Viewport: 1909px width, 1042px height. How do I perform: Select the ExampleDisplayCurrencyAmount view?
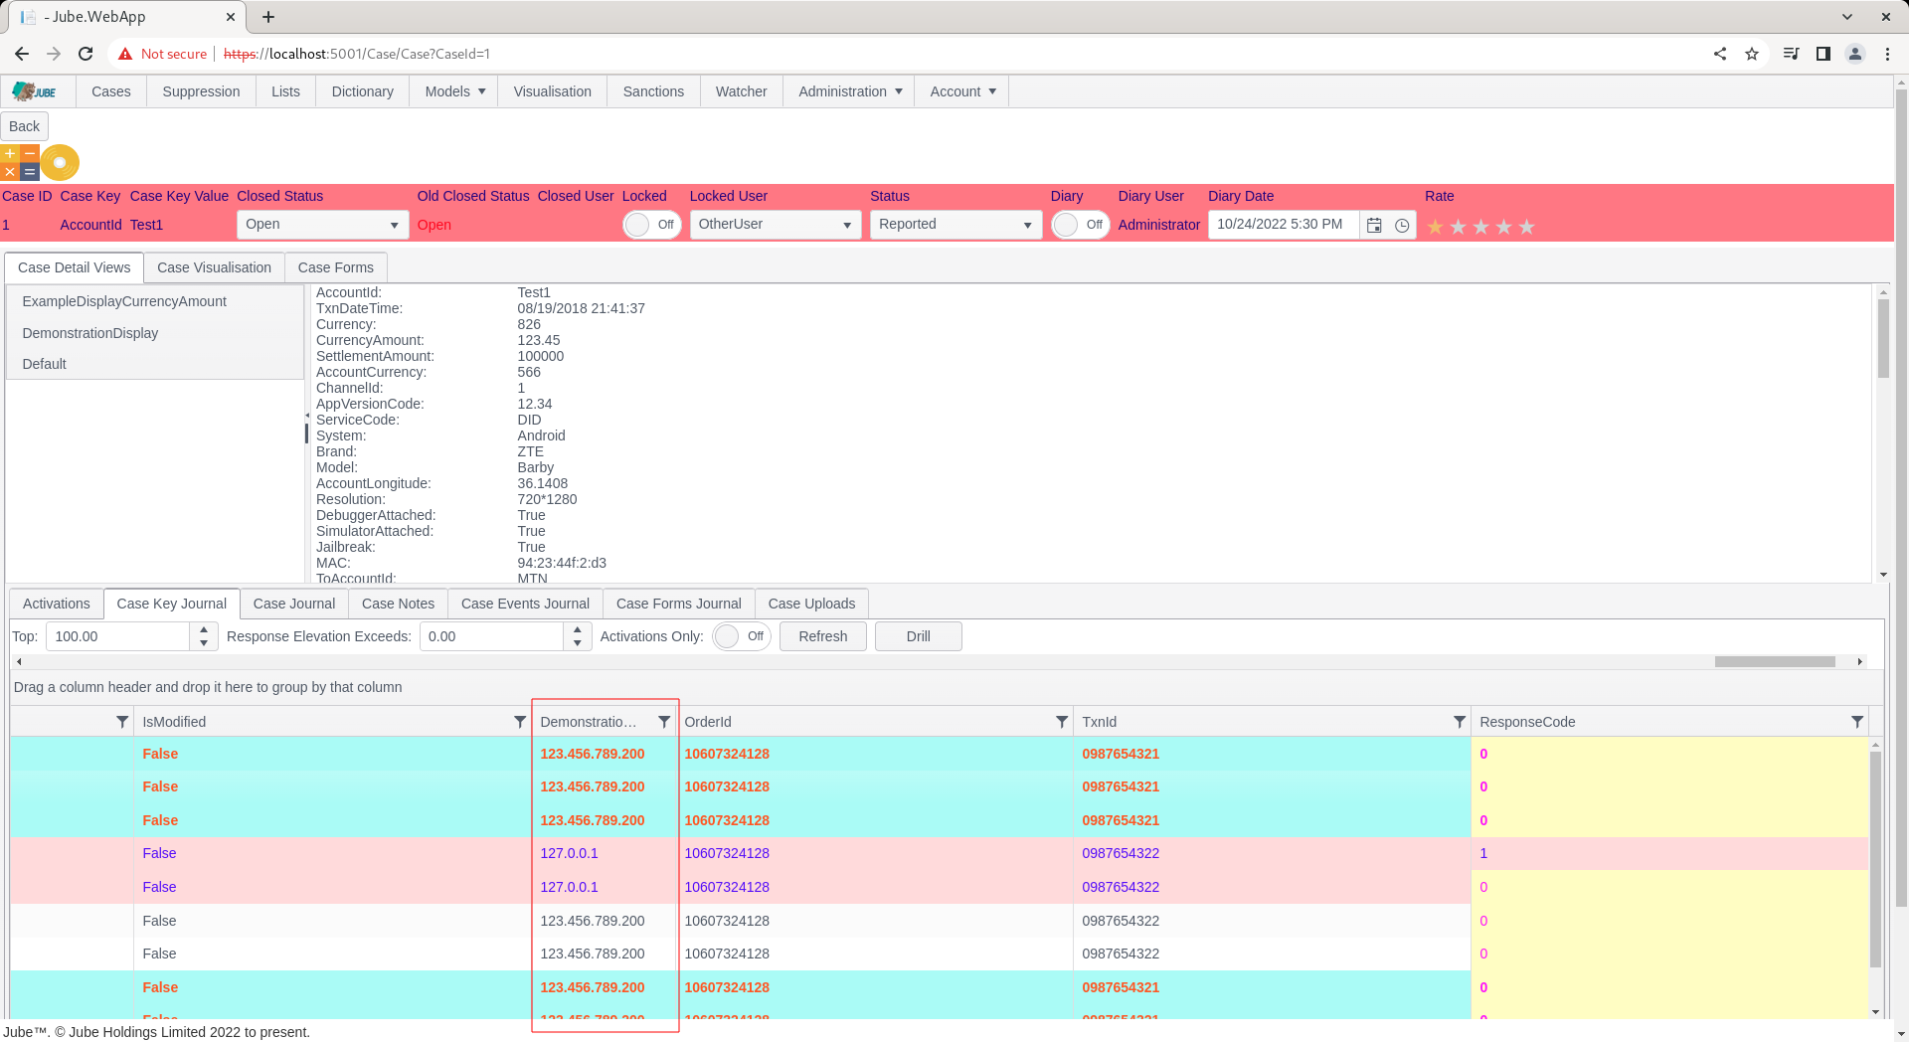[x=155, y=301]
